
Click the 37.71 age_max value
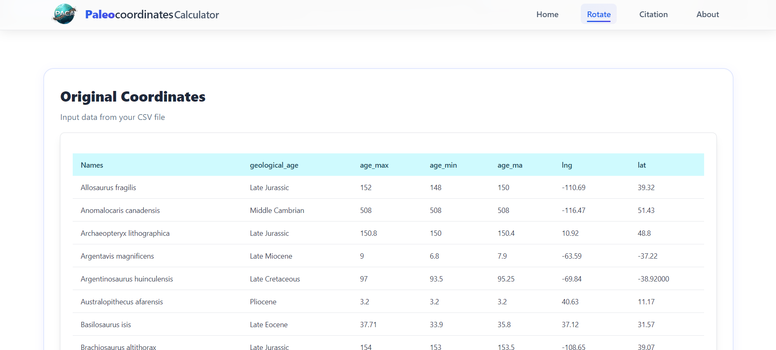coord(368,325)
